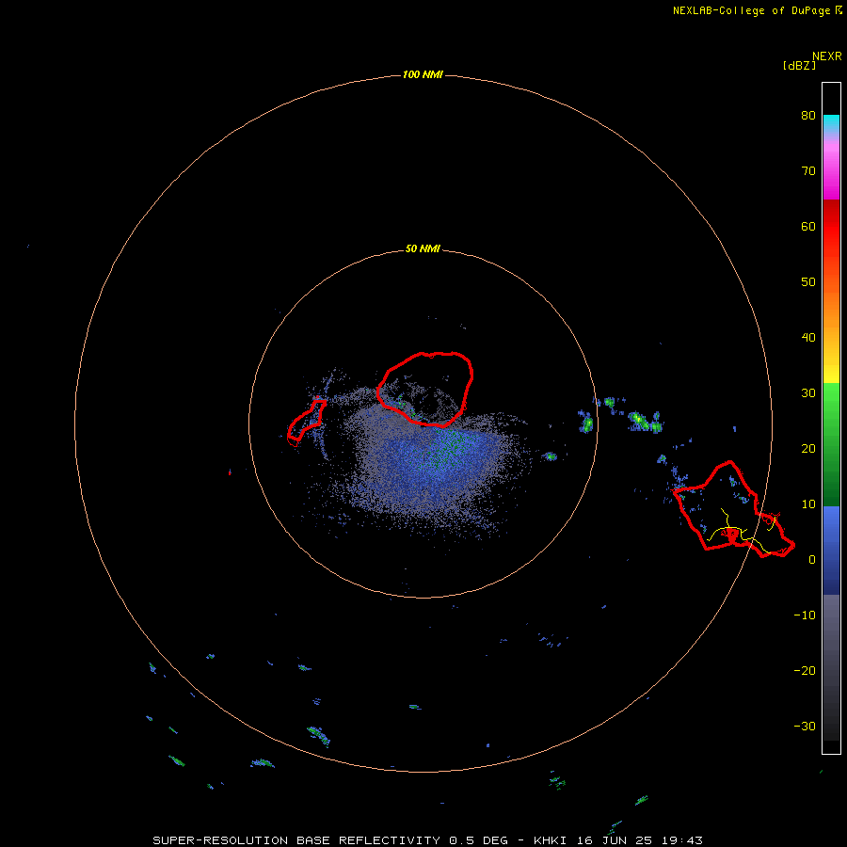Click the gray band of the color bar
The image size is (847, 847).
[831, 667]
